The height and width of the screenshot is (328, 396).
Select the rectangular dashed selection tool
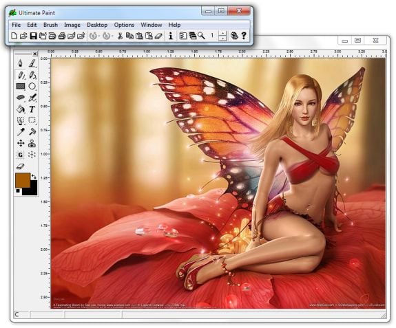(x=32, y=120)
